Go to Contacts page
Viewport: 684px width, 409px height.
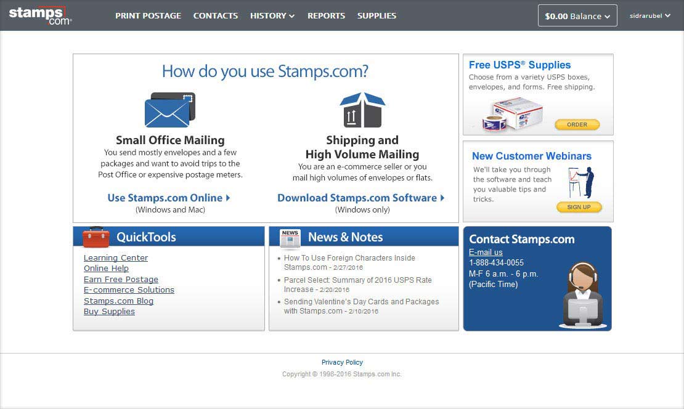tap(216, 15)
